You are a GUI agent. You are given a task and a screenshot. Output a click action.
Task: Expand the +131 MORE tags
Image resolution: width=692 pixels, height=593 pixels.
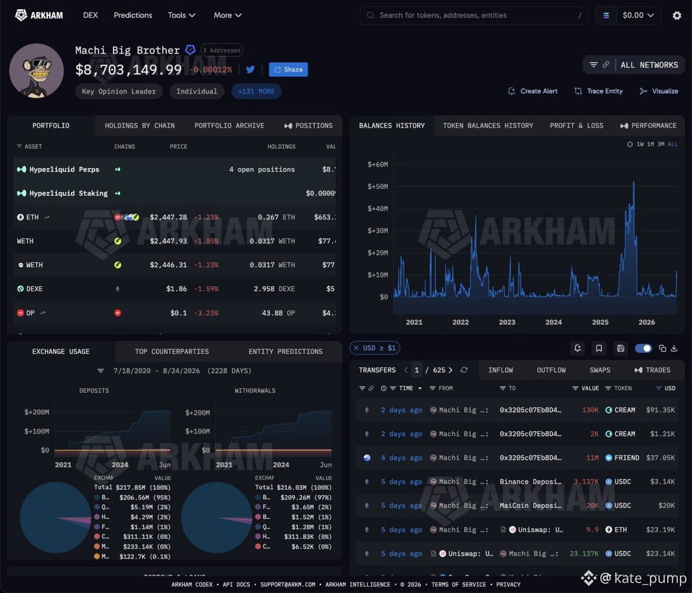(x=257, y=91)
